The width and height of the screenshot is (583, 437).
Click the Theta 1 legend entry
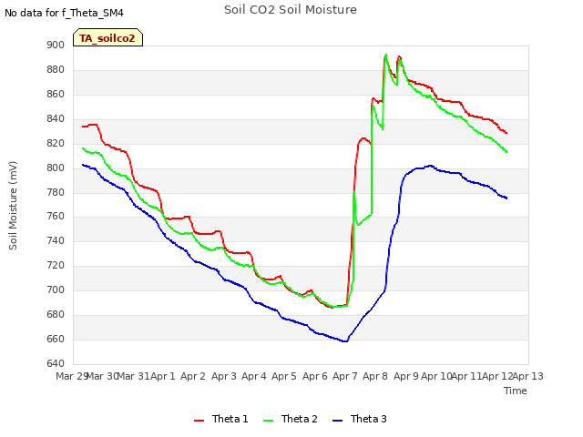[220, 419]
